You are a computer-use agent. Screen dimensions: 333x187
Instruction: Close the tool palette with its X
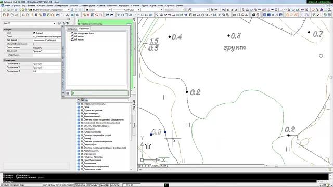[134, 19]
